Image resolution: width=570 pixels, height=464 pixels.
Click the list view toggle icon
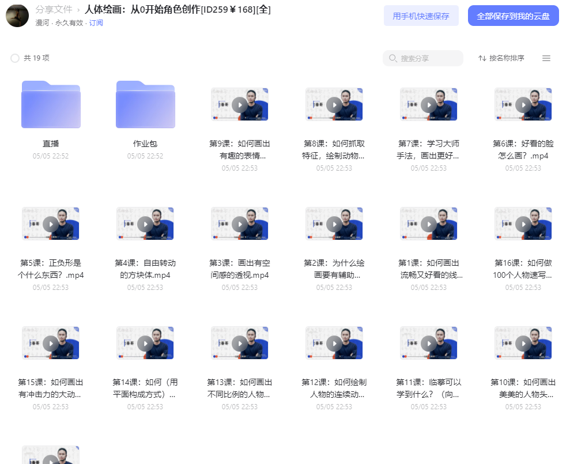pos(546,58)
